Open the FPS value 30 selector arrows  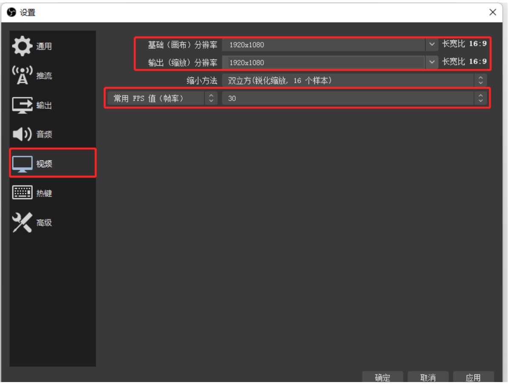click(480, 98)
